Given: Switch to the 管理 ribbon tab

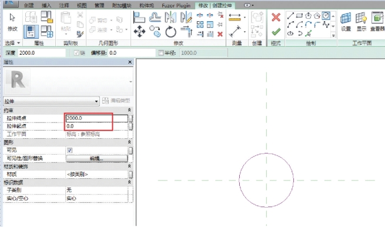Looking at the screenshot, I should tap(99, 5).
